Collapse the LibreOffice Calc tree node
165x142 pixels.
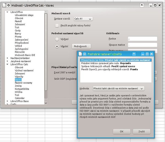click(7, 64)
